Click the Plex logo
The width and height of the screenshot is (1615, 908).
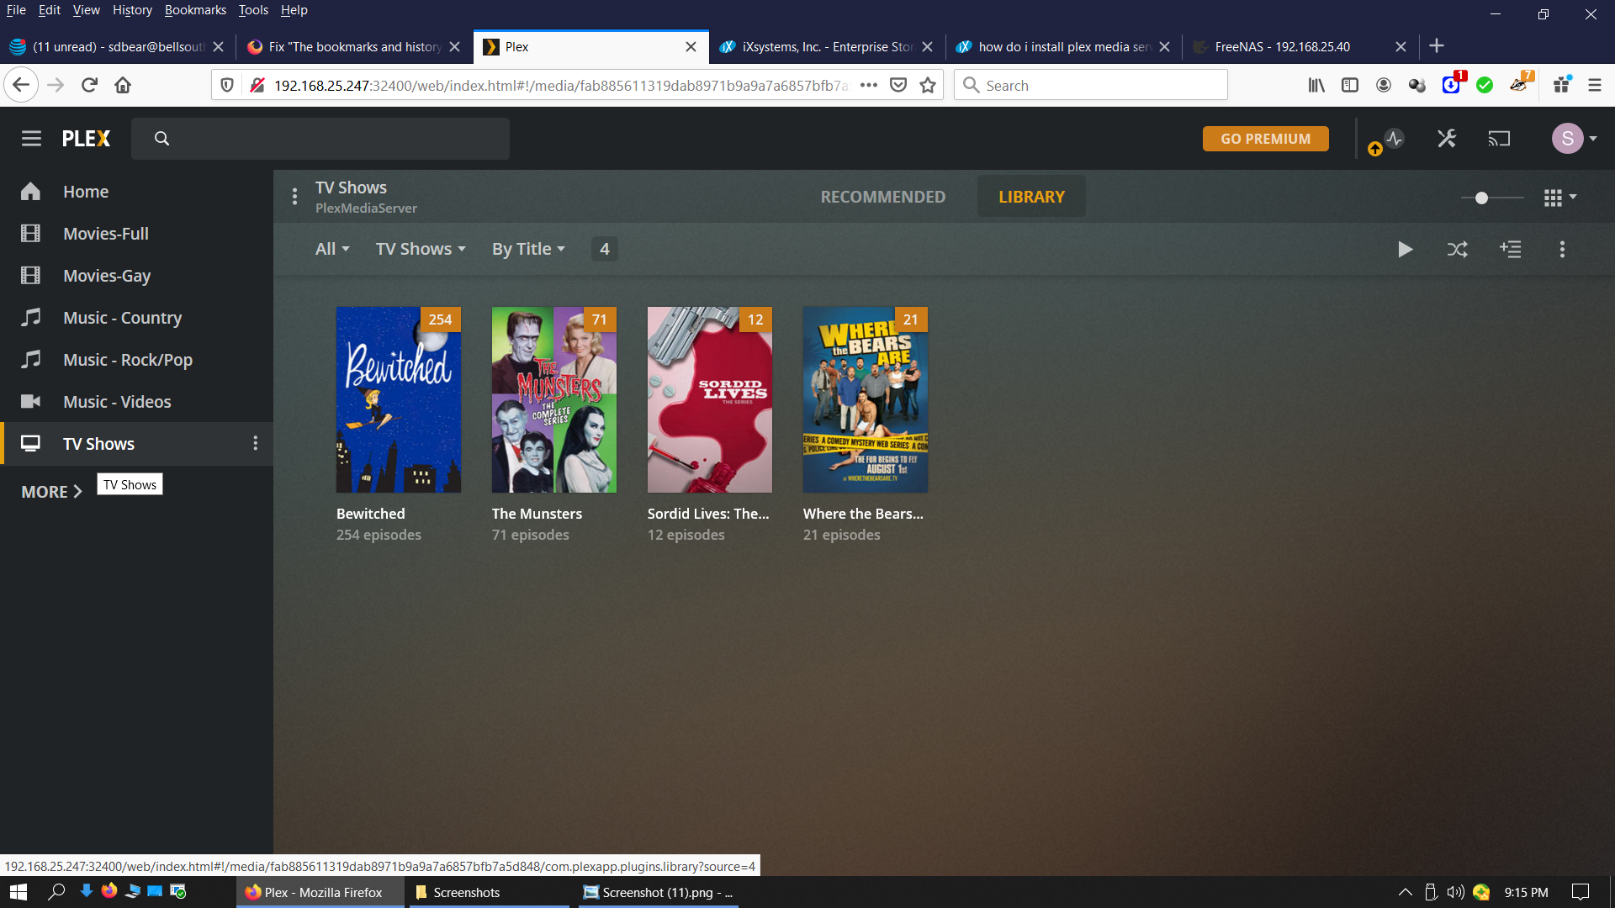(86, 139)
